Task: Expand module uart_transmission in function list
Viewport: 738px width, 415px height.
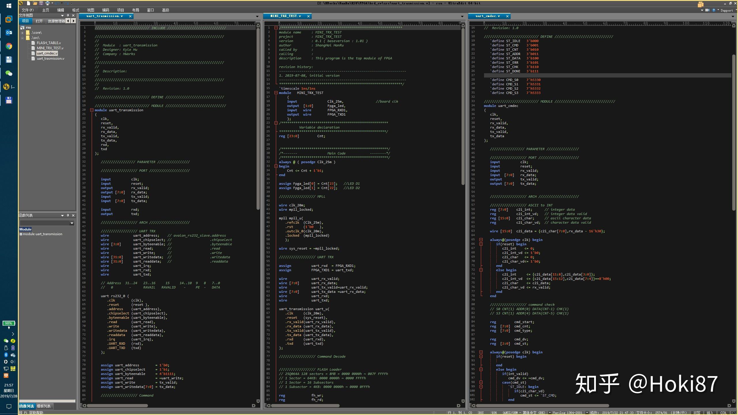Action: [x=21, y=234]
